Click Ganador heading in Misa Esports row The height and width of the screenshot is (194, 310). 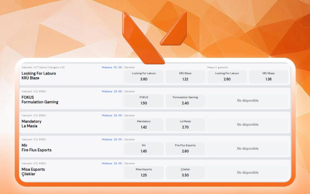[129, 163]
